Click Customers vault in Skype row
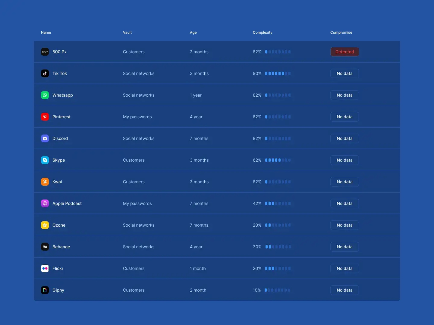434x325 pixels. [x=134, y=160]
